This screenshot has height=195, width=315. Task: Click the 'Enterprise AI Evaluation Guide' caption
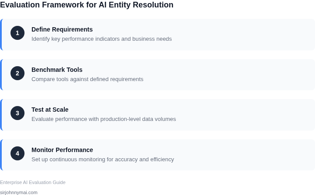tap(33, 182)
